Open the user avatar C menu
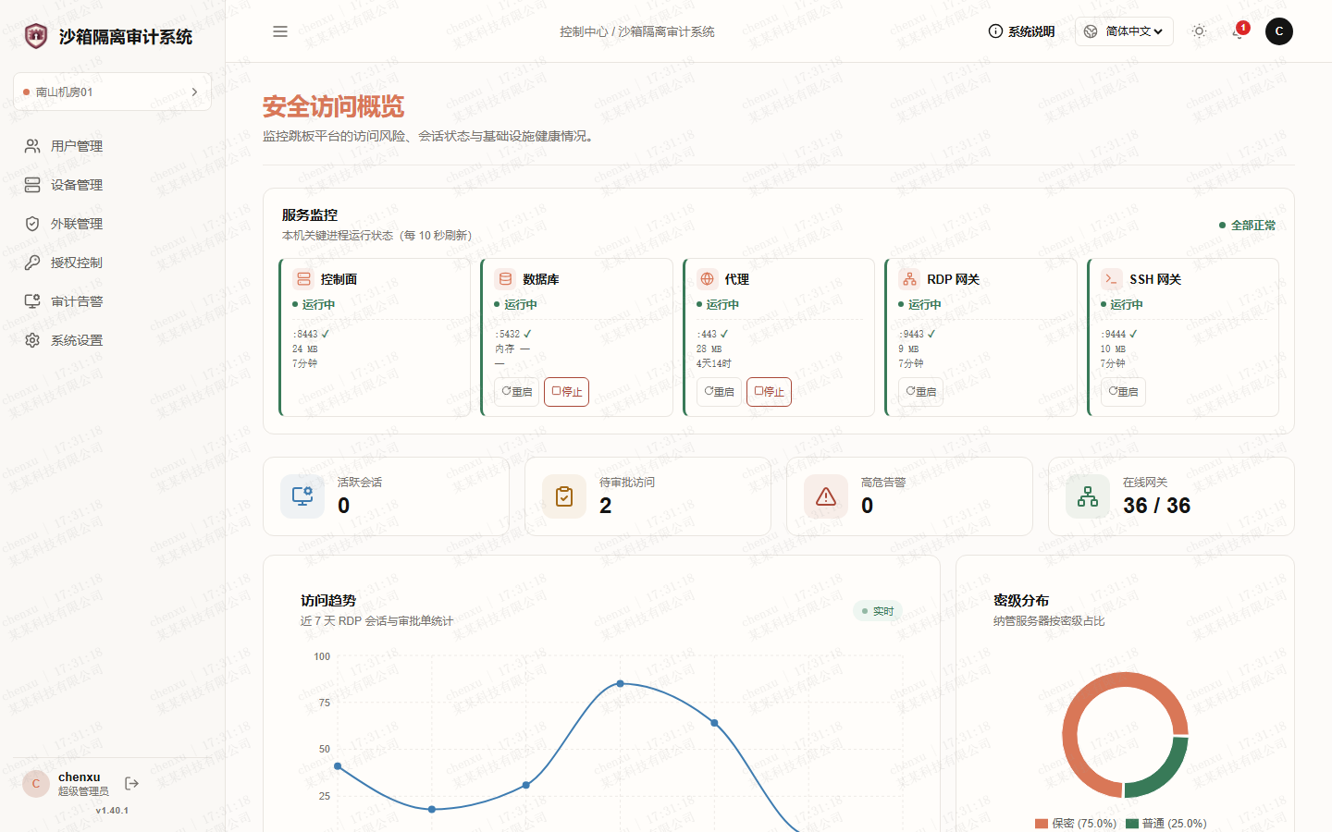Viewport: 1332px width, 832px height. pyautogui.click(x=1279, y=31)
